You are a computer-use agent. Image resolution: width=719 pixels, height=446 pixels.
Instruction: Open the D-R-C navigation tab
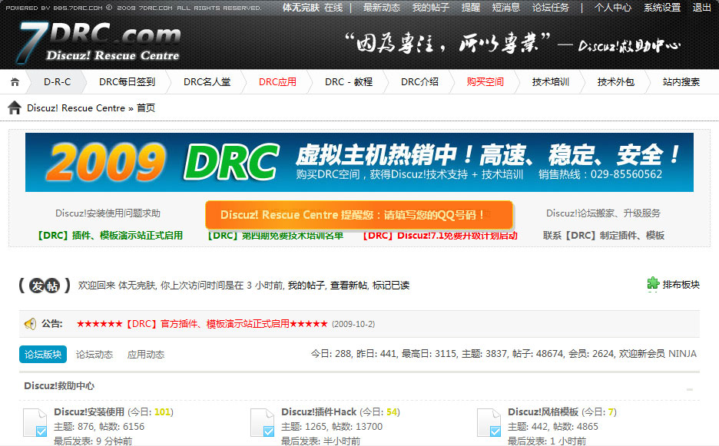tap(58, 82)
